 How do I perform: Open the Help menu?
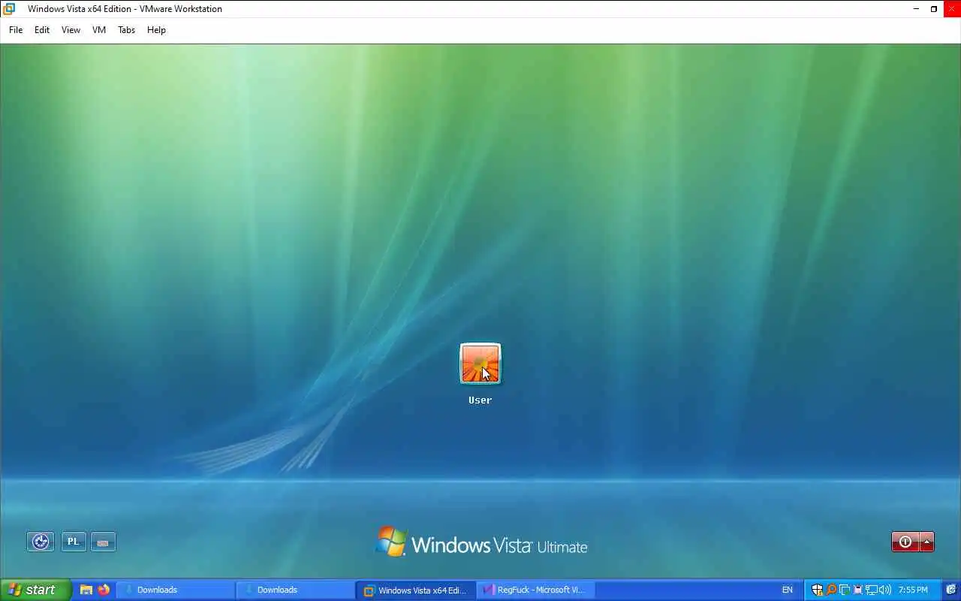(x=156, y=30)
